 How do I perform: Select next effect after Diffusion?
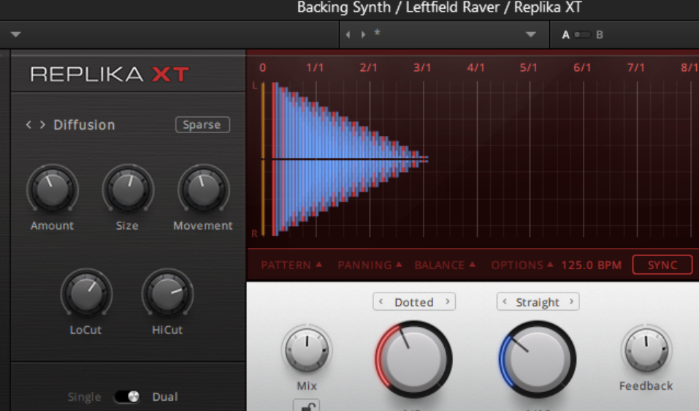click(42, 125)
